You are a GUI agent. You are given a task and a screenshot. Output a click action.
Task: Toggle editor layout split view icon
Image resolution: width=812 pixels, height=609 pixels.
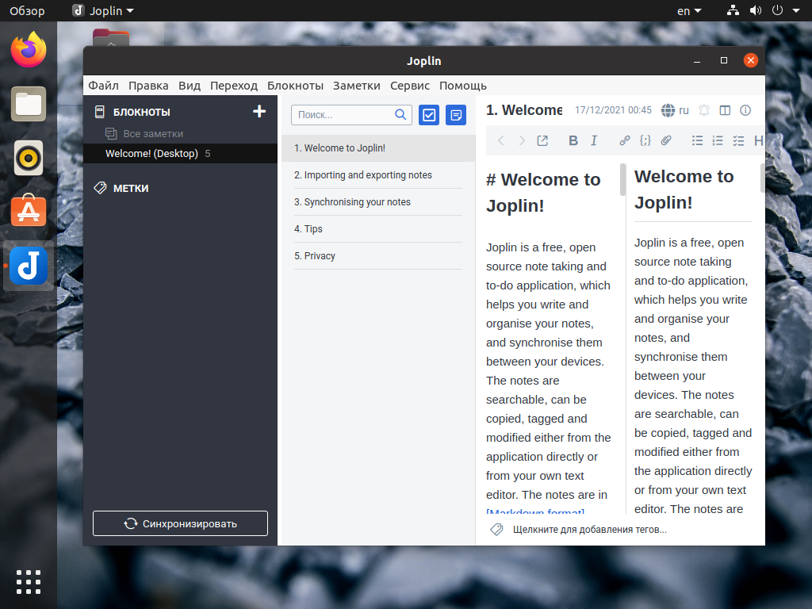coord(725,110)
